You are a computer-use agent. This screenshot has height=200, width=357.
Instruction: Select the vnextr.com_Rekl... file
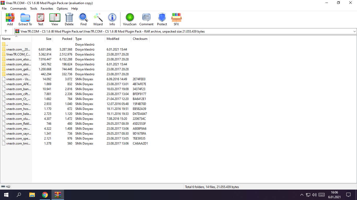coord(16,124)
